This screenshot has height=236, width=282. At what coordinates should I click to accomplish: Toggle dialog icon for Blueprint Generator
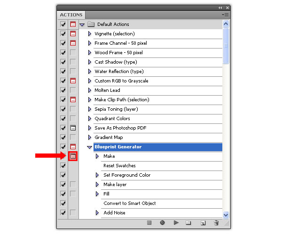pyautogui.click(x=73, y=147)
